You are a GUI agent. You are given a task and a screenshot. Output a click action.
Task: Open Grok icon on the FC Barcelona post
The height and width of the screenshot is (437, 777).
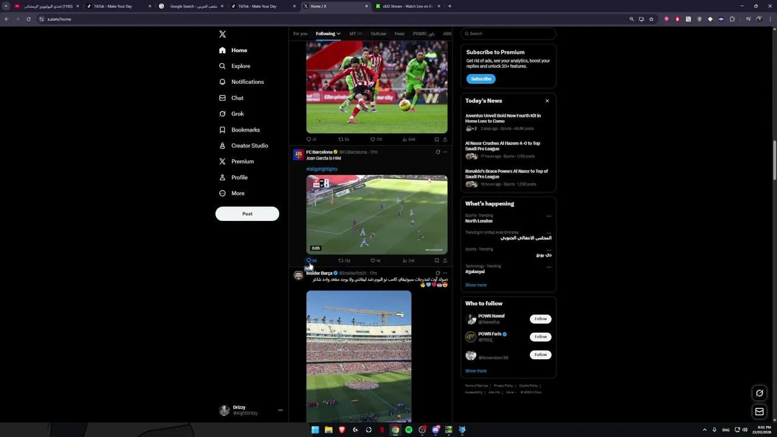pos(438,152)
